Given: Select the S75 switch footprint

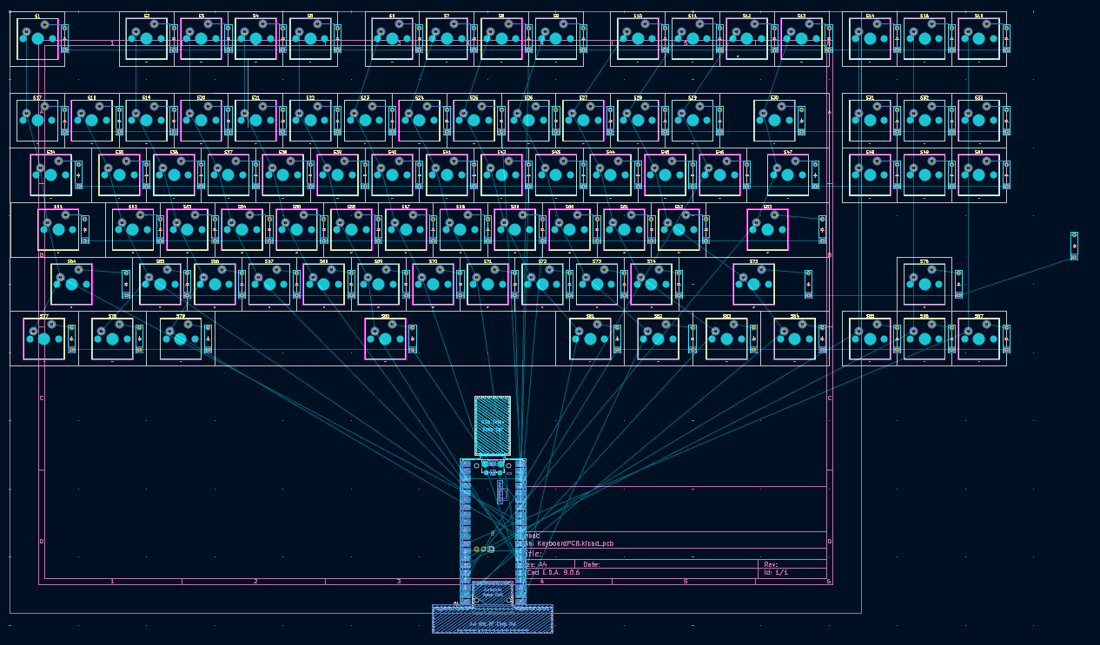Looking at the screenshot, I should [x=753, y=285].
